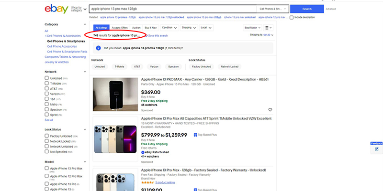Select the AT&T network chip
383x191 pixels.
(137, 66)
